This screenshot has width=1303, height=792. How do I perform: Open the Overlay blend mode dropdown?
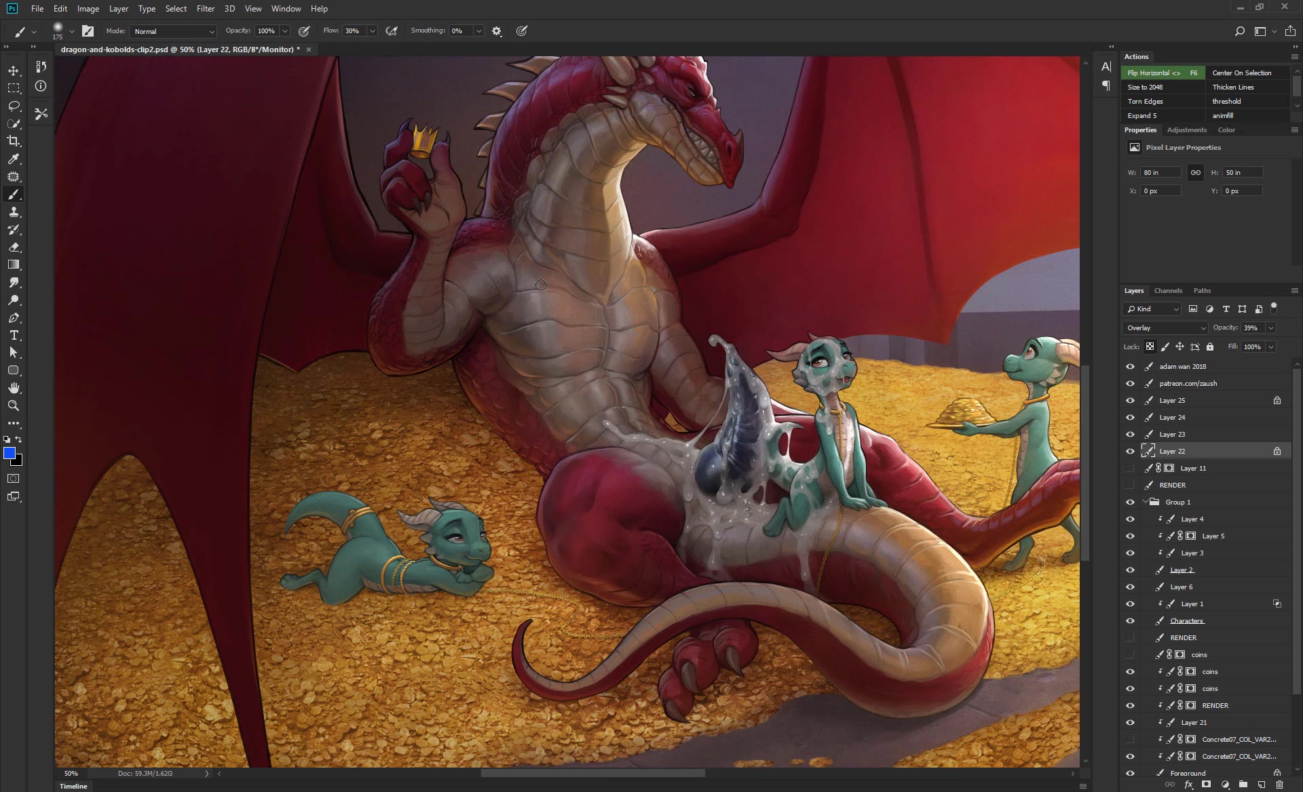1166,328
